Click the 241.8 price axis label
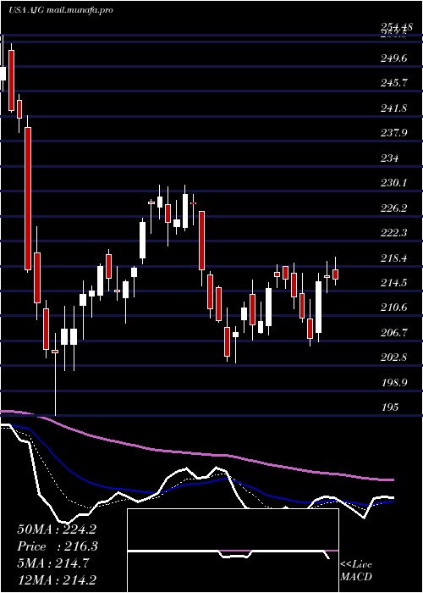Viewport: 423px width, 593px height. coord(395,108)
